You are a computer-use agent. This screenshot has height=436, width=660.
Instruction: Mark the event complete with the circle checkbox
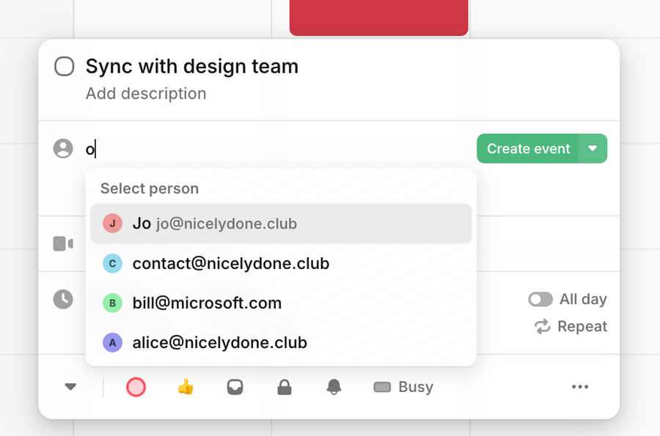coord(64,66)
